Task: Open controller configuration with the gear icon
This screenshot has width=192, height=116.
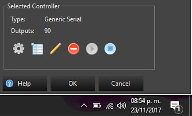Action: click(19, 49)
